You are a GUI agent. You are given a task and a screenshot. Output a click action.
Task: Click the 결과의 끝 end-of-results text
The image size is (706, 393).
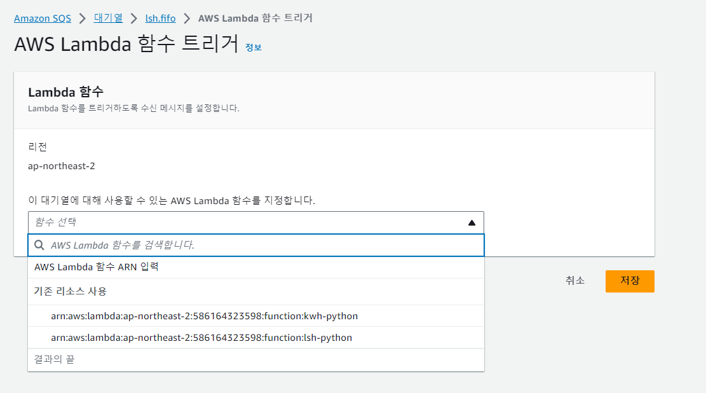click(55, 360)
